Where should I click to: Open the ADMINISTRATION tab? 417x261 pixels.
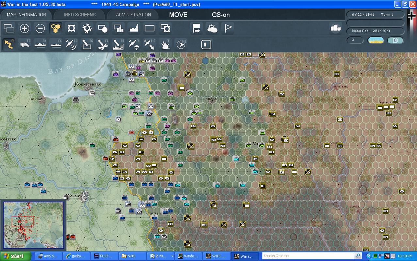coord(133,15)
